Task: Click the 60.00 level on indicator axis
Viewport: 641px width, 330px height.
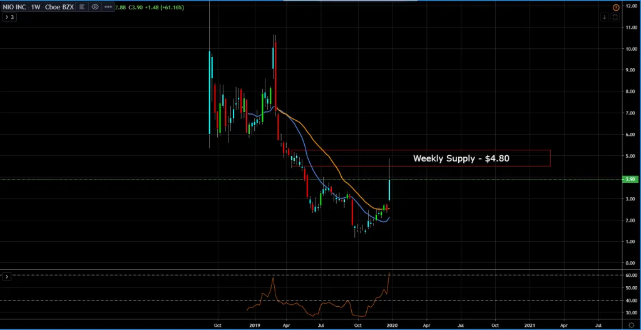Action: click(631, 275)
